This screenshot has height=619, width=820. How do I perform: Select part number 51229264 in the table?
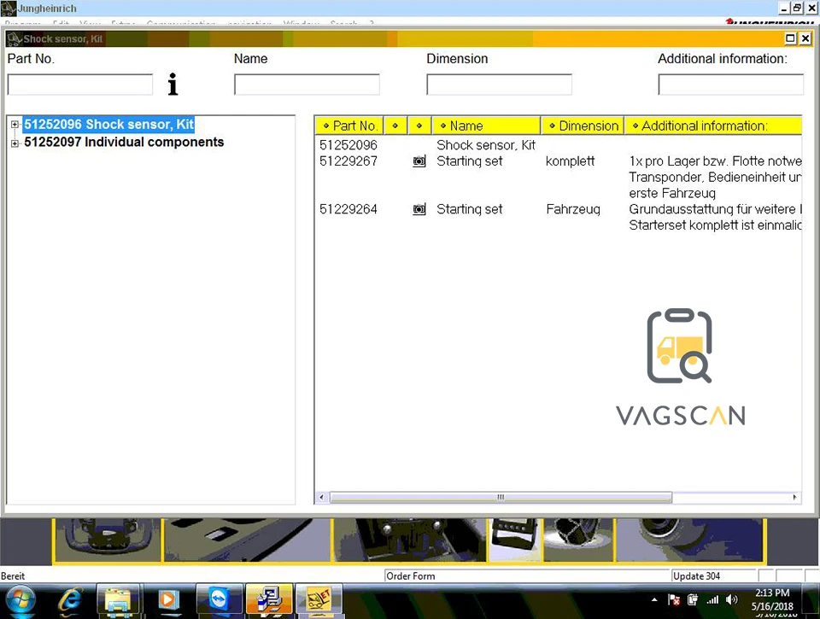click(x=348, y=209)
